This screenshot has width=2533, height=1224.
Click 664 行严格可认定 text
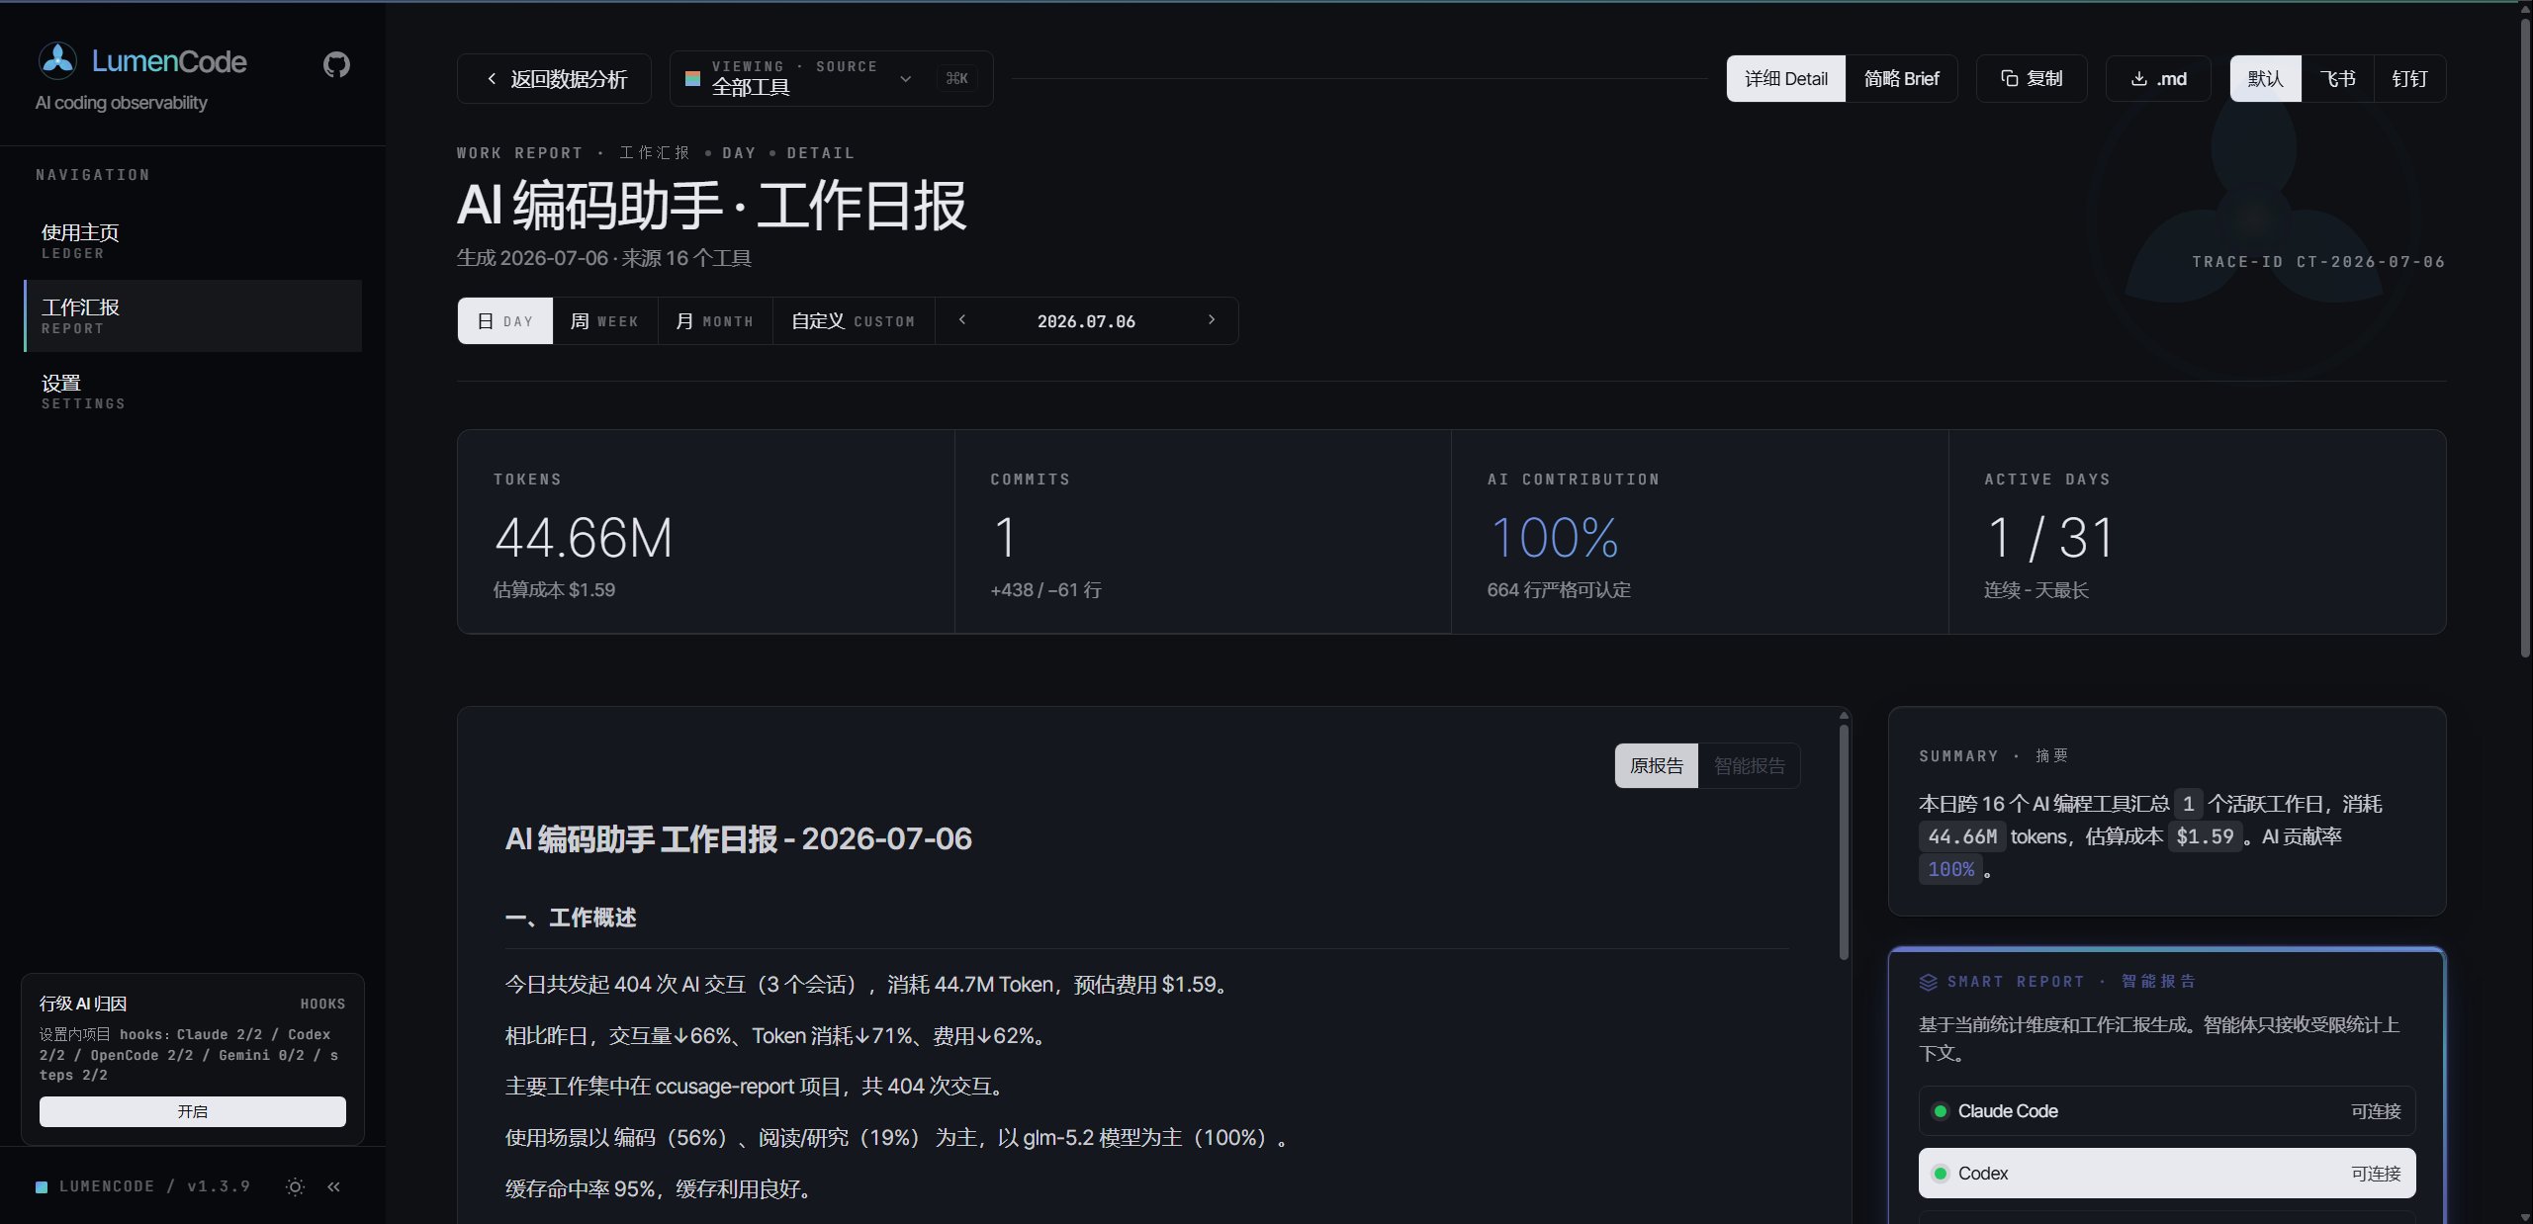coord(1559,590)
